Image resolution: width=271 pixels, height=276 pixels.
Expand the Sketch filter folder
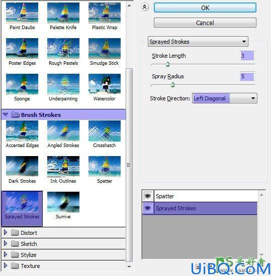pos(6,243)
